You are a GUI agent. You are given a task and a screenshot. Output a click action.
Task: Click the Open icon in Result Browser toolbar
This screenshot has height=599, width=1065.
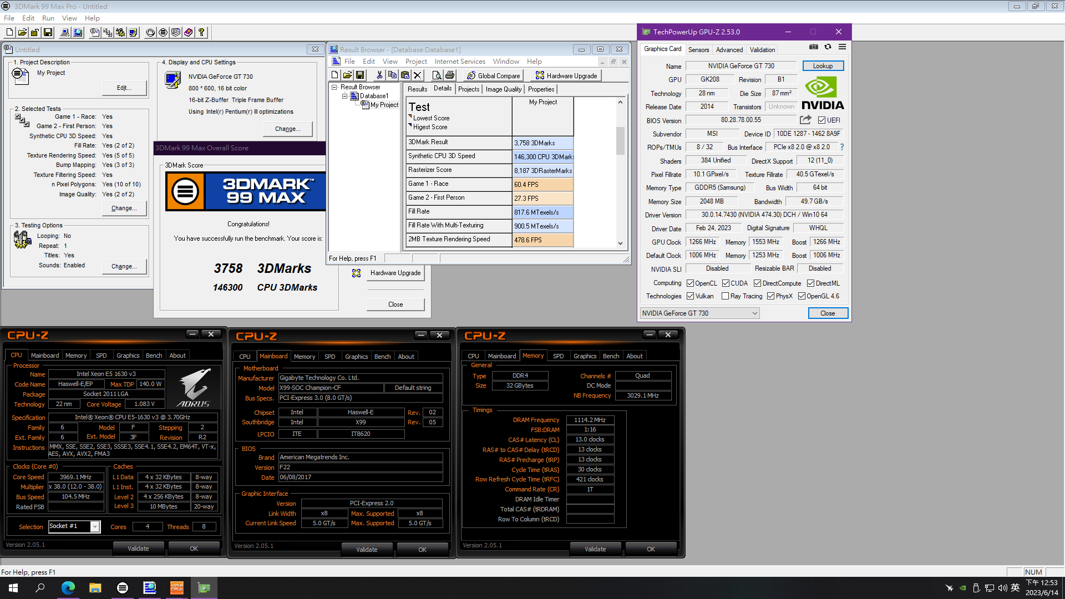pos(347,75)
